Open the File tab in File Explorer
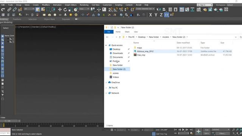This screenshot has height=136, width=242. pos(109,32)
